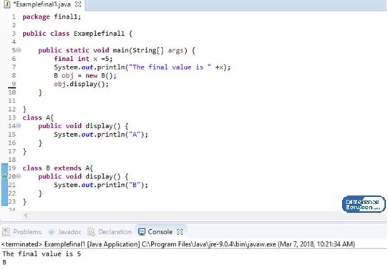Click println("A") statement on line 15
The width and height of the screenshot is (388, 270).
(101, 135)
